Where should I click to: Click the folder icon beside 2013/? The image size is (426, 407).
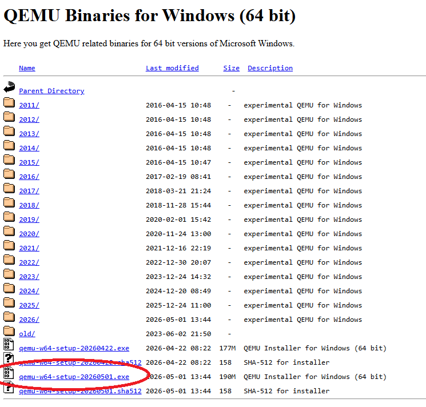[x=9, y=131]
